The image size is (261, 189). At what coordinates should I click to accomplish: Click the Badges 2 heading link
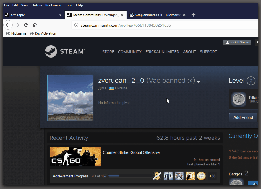(239, 174)
